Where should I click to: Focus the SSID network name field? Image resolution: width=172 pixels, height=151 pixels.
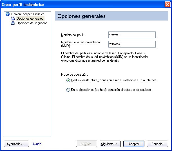tap(132, 44)
